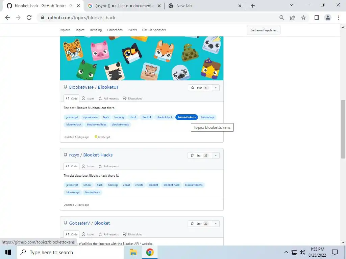Open the rxzyx owner link
Viewport: 346px width, 259px height.
(74, 155)
